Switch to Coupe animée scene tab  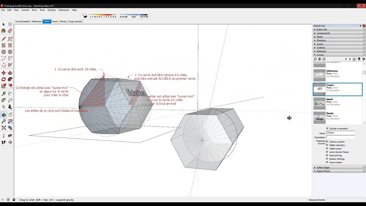pos(75,21)
